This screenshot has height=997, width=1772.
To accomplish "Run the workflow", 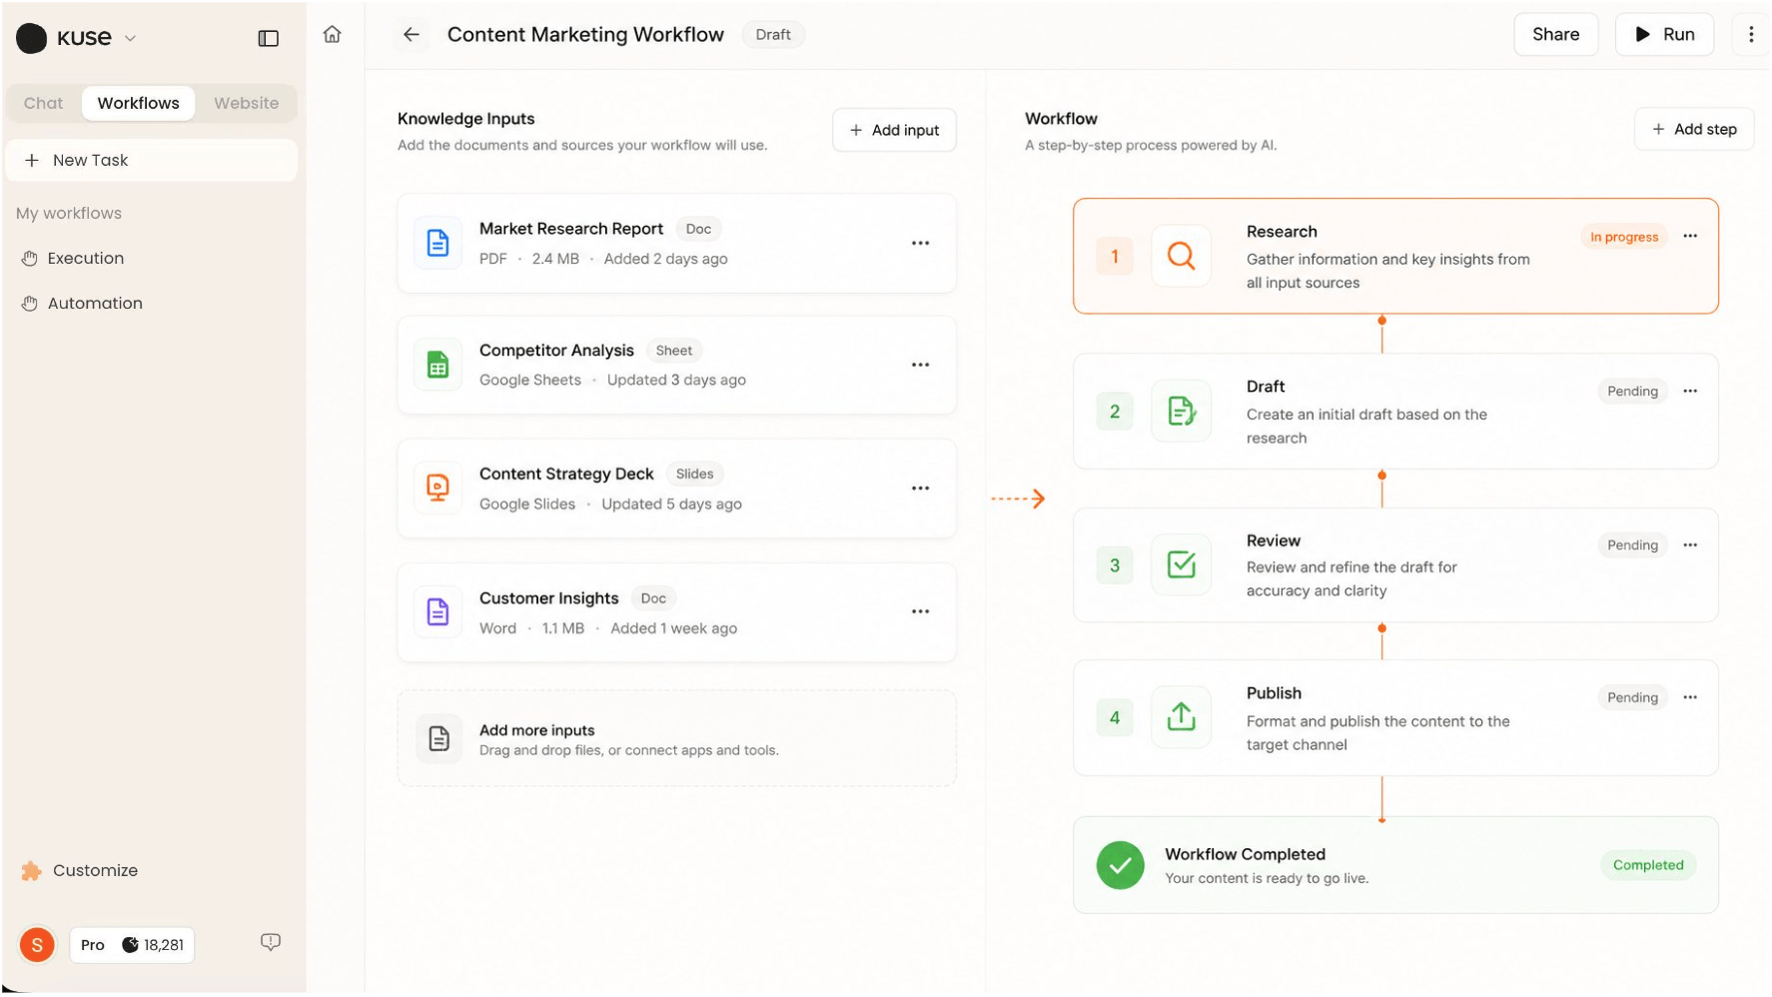I will tap(1664, 35).
